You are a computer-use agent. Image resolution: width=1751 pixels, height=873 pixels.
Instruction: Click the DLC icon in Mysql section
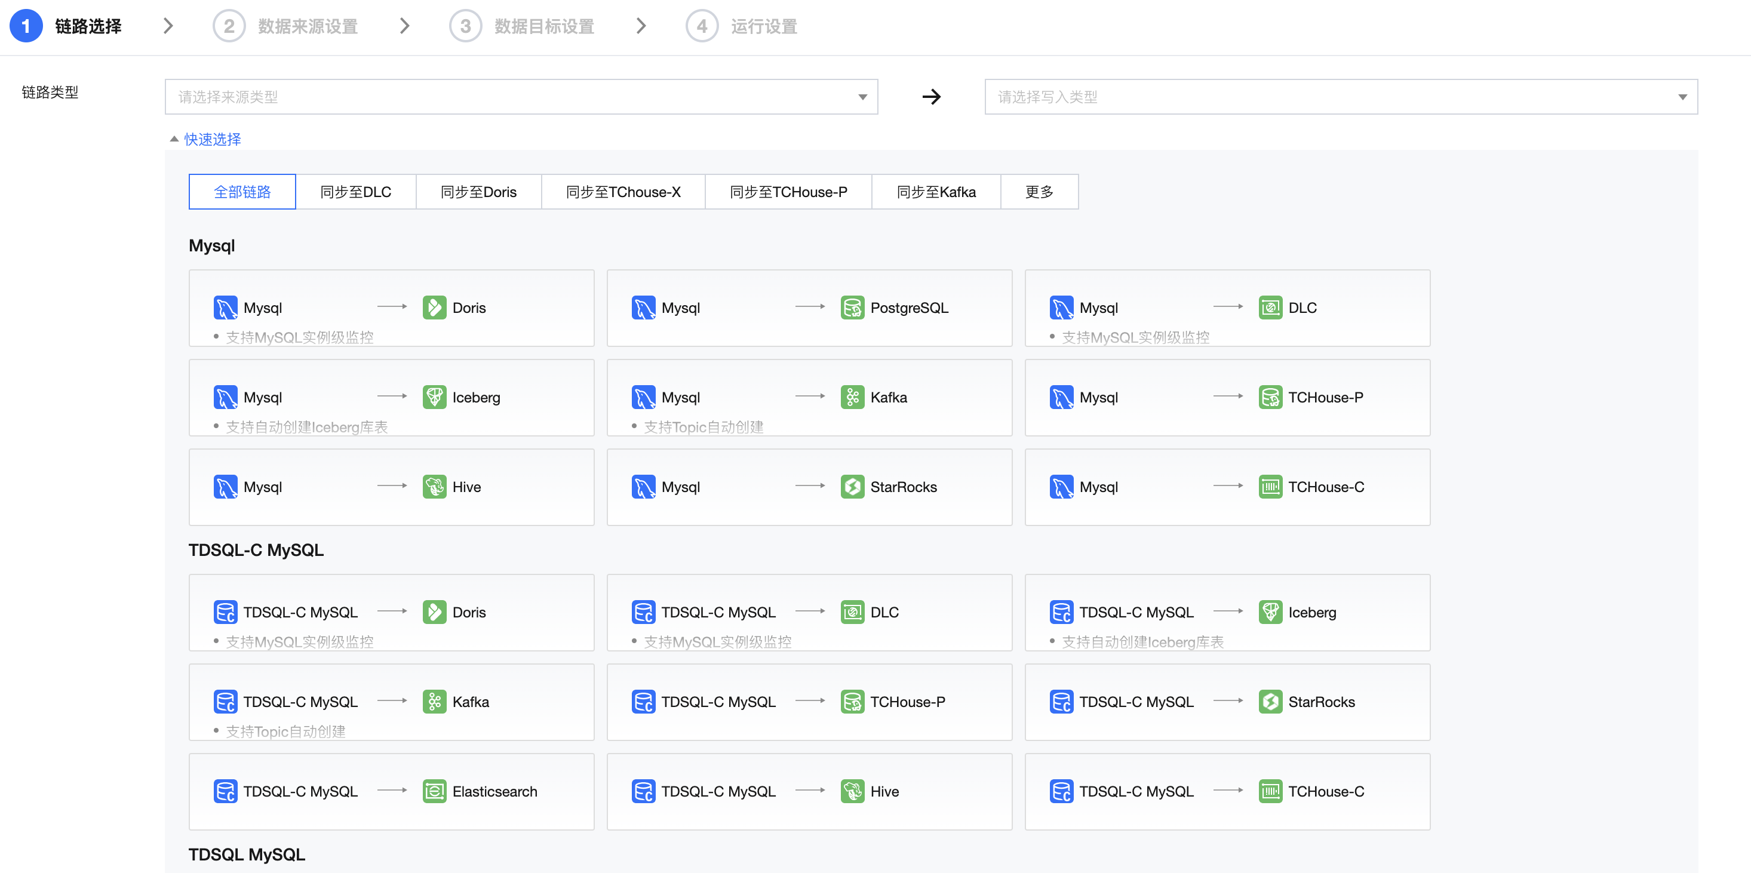pos(1270,308)
